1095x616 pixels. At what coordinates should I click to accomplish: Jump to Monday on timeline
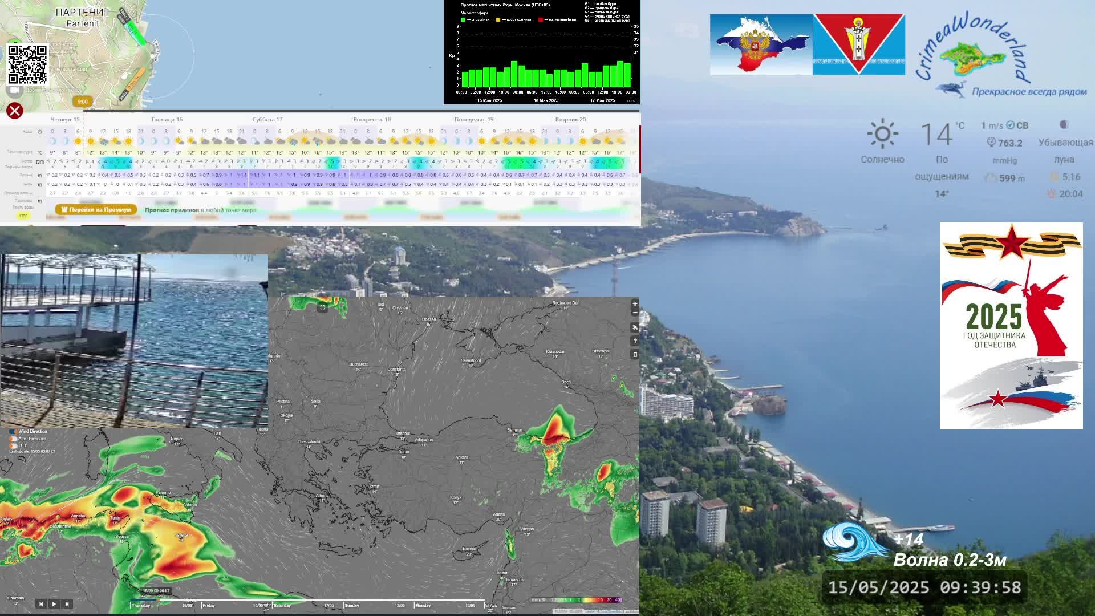pos(423,605)
